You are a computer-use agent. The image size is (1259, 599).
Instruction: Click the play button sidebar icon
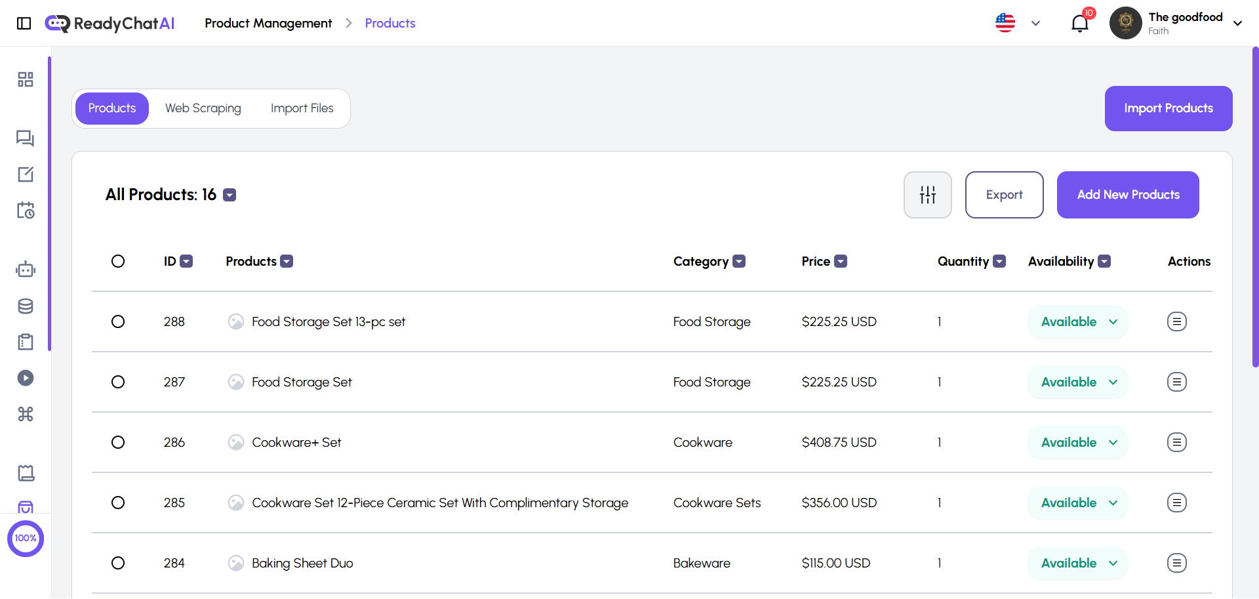click(x=26, y=378)
